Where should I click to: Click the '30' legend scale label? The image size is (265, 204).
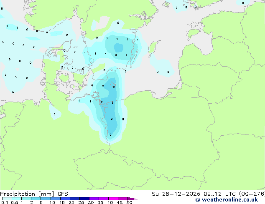pos(91,202)
